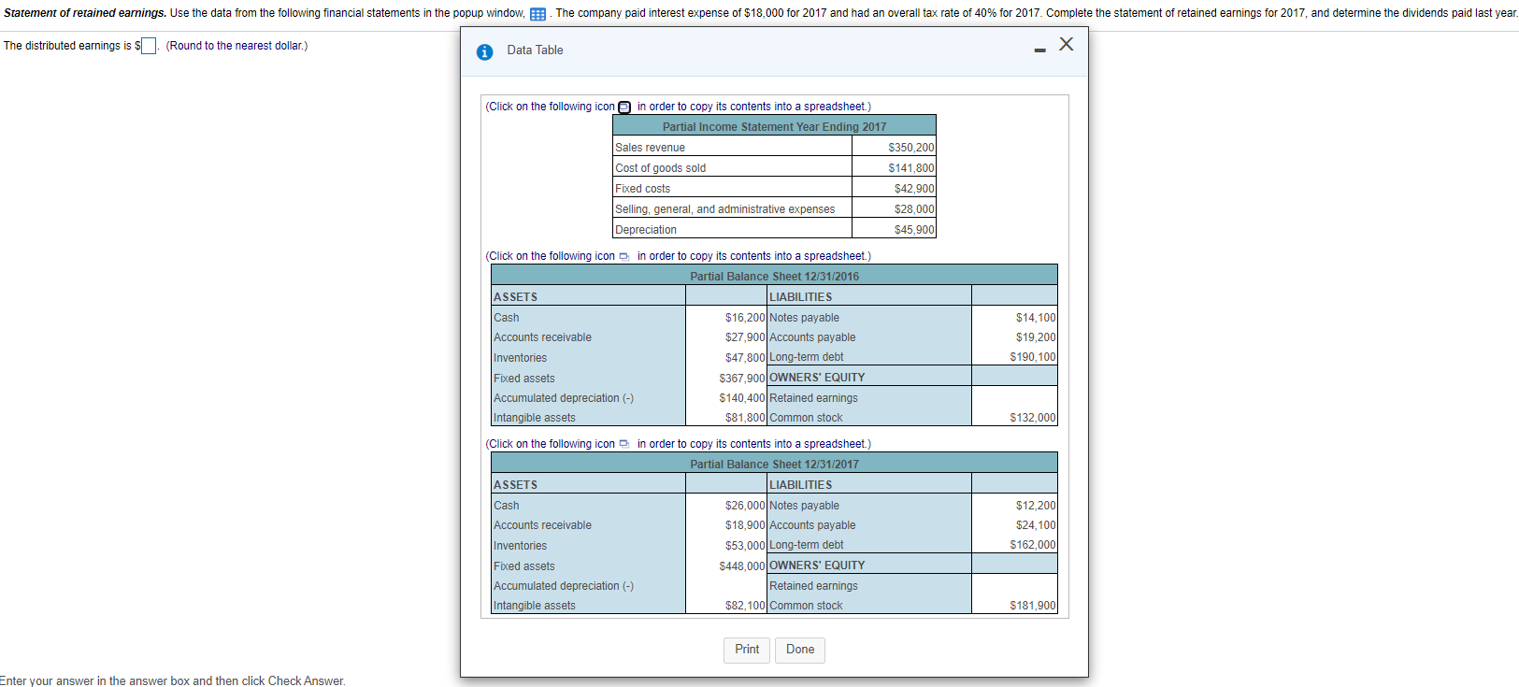Select Sales revenue value $350,200

tap(910, 148)
